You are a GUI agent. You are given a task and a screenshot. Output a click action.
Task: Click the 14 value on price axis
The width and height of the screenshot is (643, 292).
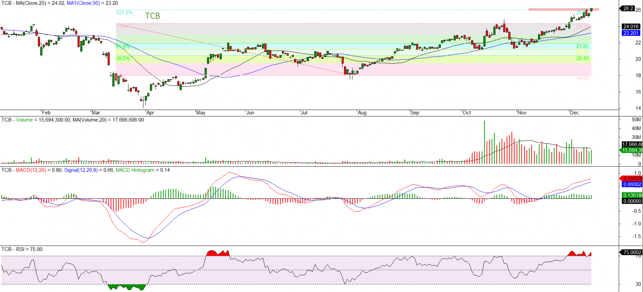(x=638, y=108)
